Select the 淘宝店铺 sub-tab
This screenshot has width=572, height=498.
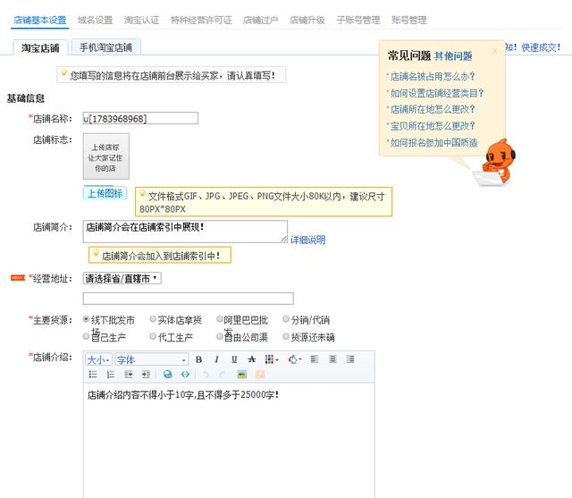40,47
